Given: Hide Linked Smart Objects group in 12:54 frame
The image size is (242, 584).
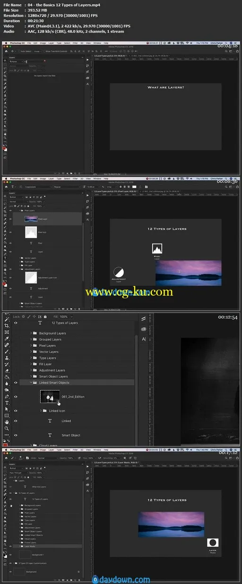Looking at the screenshot, I should (16, 383).
